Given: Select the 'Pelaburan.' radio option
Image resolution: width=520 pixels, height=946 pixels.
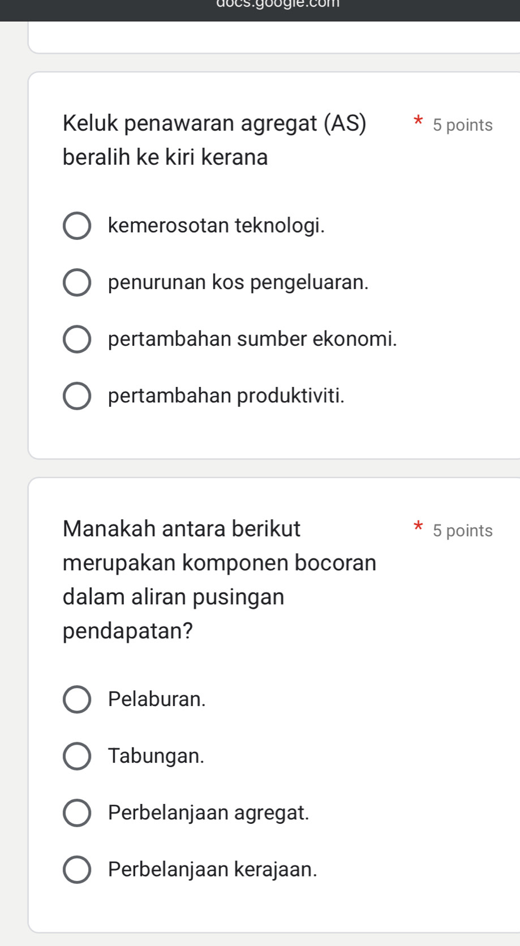Looking at the screenshot, I should point(77,699).
